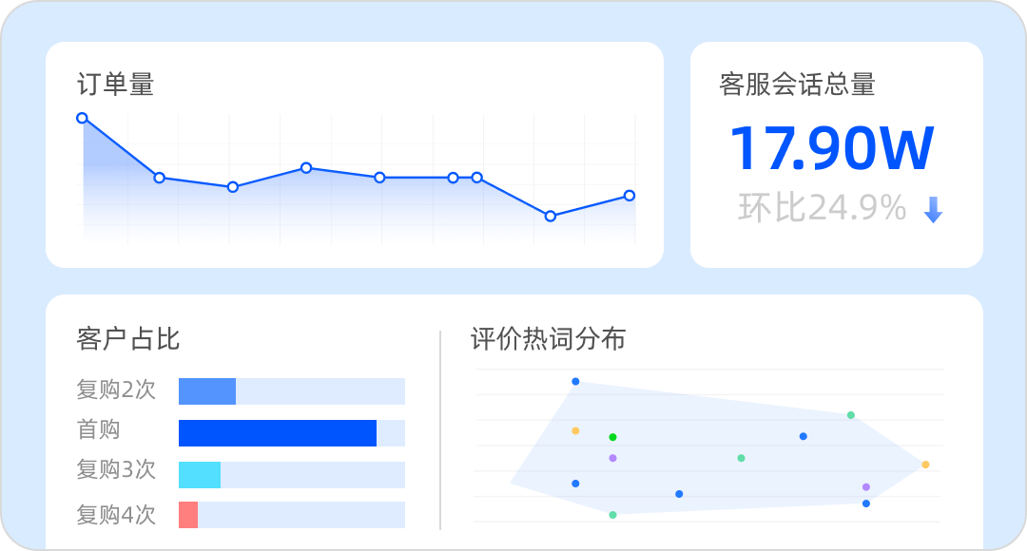The height and width of the screenshot is (551, 1027).
Task: Click the 客服会话总量 card title
Action: click(x=797, y=85)
